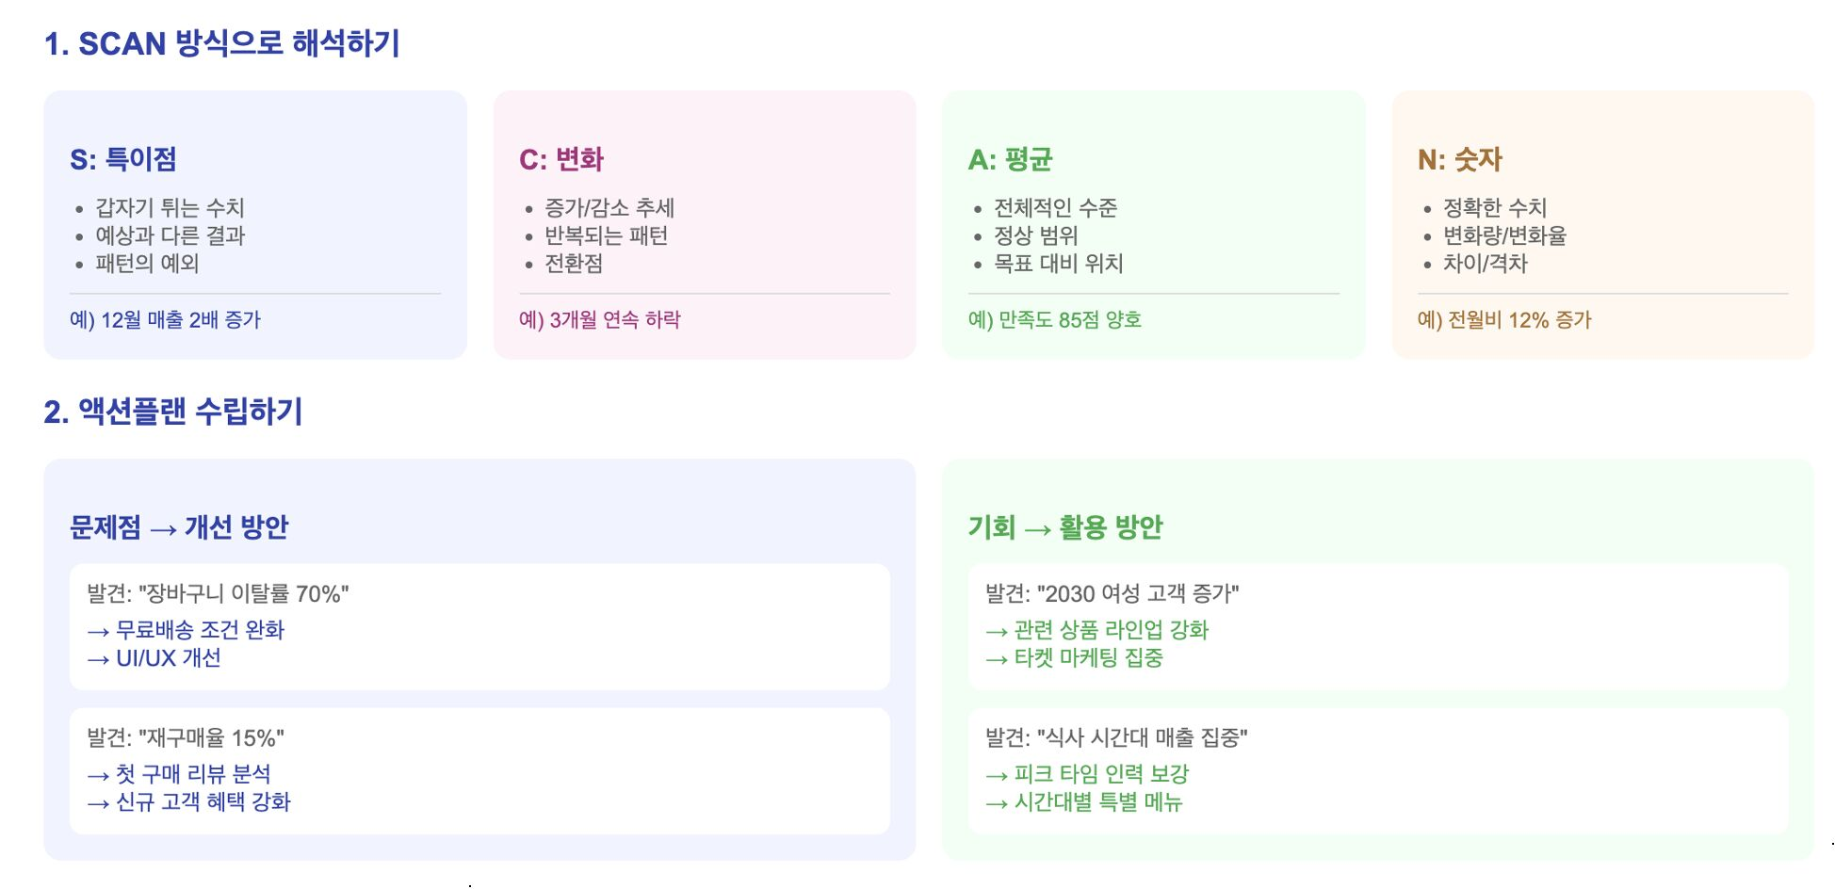Click the 'C: 변화' card title
The height and width of the screenshot is (889, 1835).
pos(561,159)
